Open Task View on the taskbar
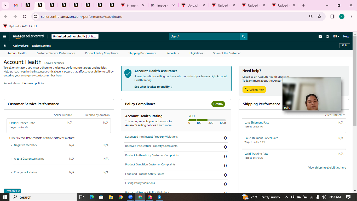This screenshot has width=357, height=201. (81, 197)
